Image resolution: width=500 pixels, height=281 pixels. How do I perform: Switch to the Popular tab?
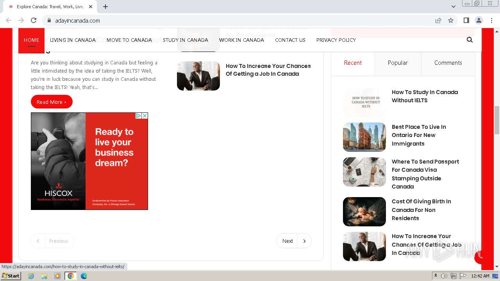point(398,63)
